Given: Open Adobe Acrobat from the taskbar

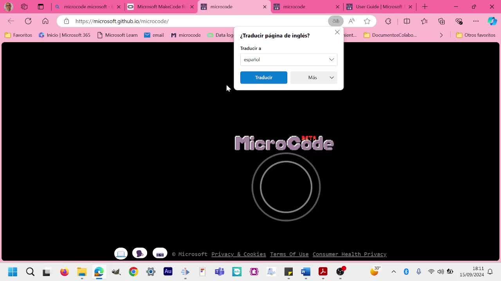Looking at the screenshot, I should pos(323,272).
